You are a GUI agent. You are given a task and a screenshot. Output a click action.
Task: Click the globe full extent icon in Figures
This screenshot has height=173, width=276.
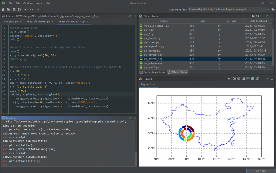tap(252, 79)
